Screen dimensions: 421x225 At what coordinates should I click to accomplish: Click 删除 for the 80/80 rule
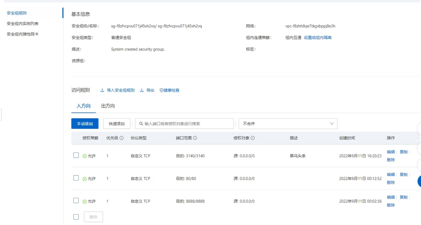(391, 182)
